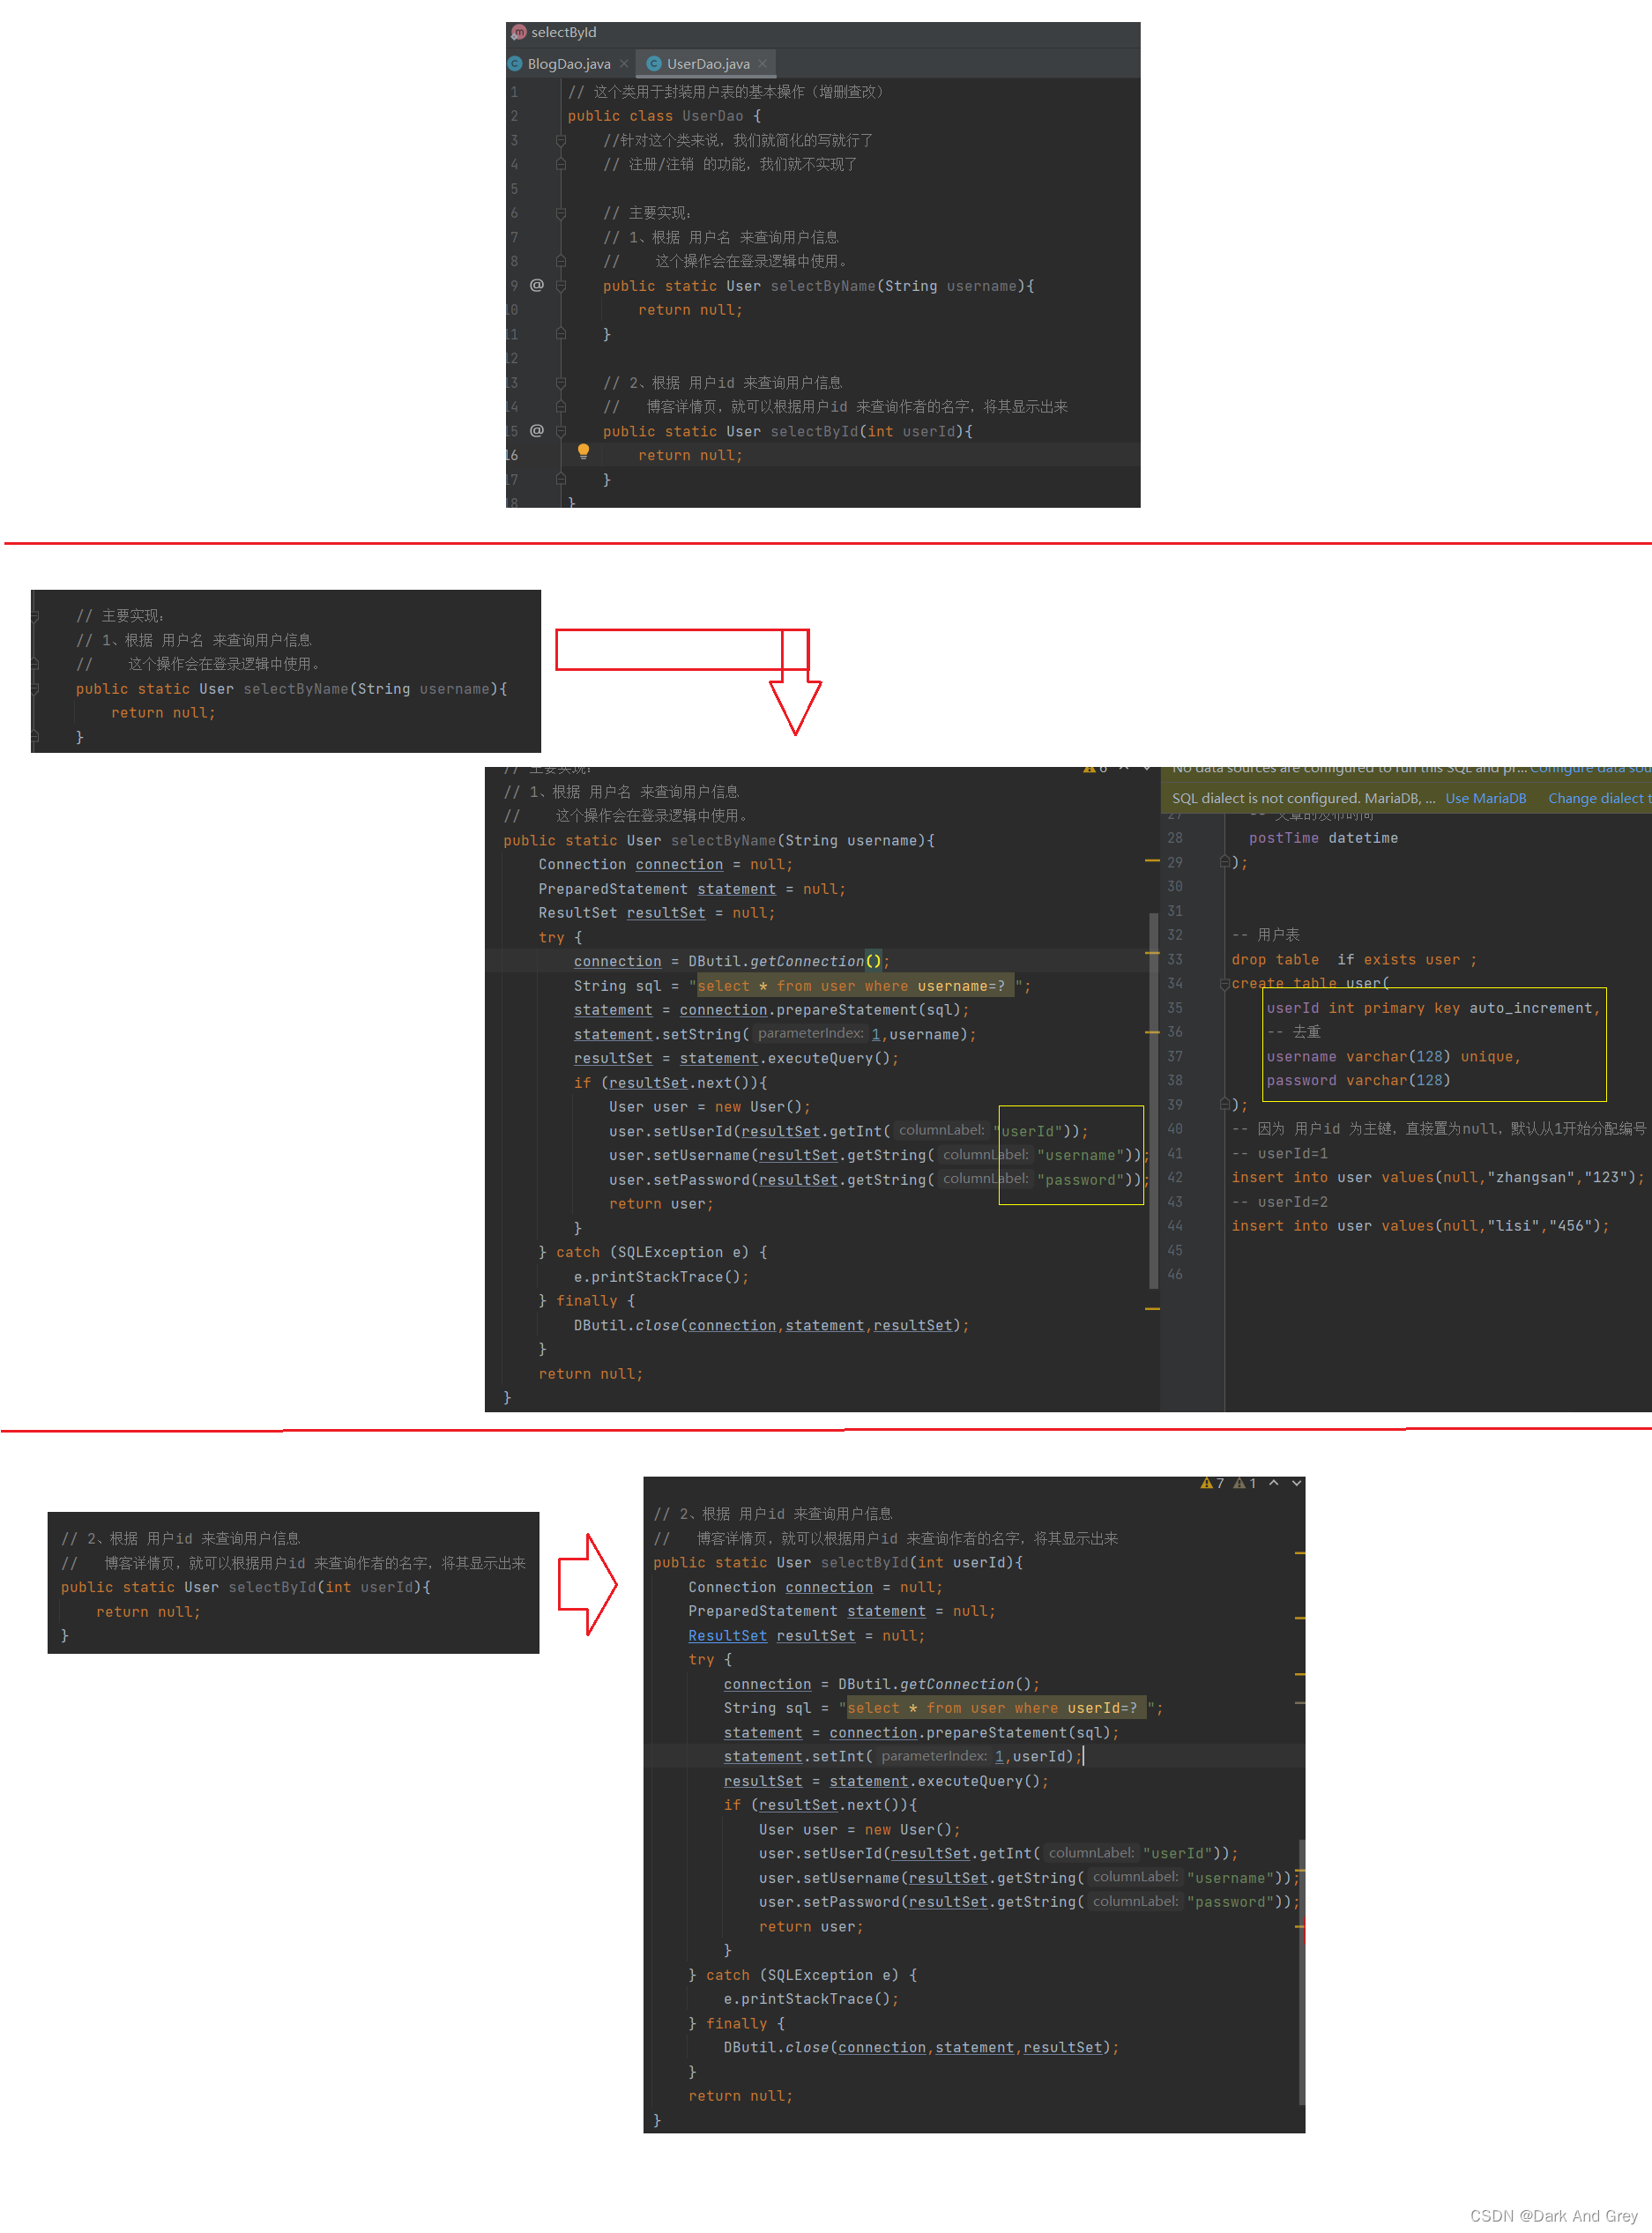The width and height of the screenshot is (1652, 2233).
Task: Click the selectById method breadcrumb
Action: coord(563,33)
